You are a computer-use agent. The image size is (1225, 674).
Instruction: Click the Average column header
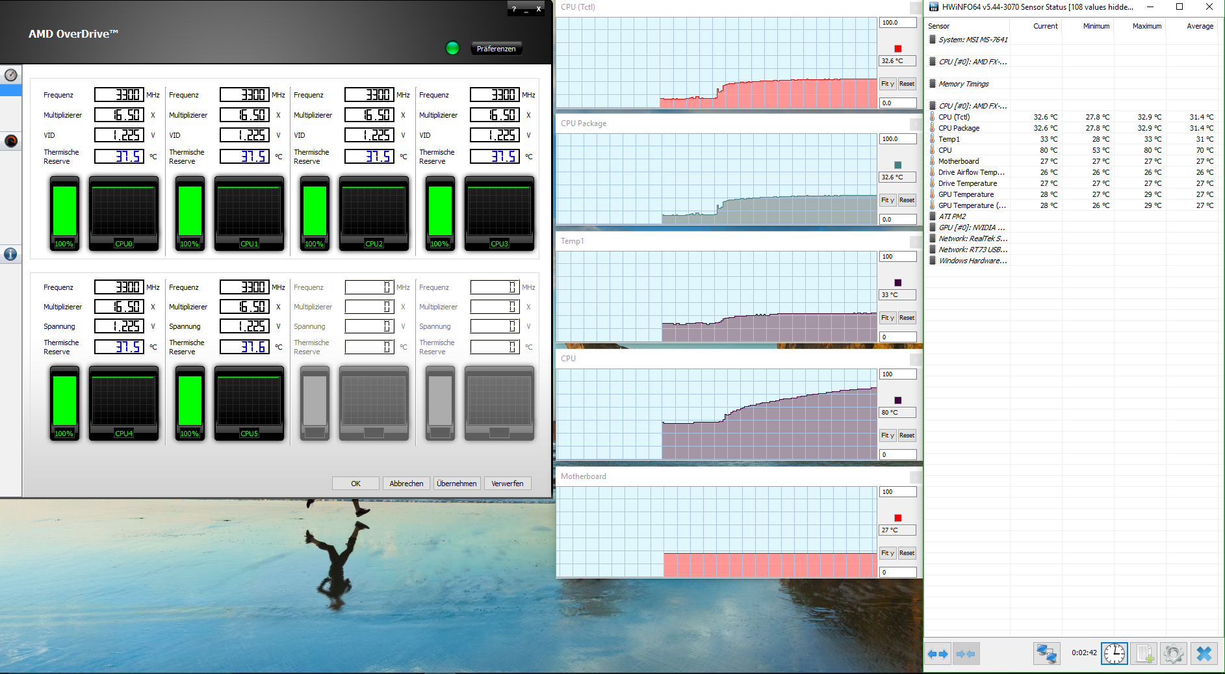tap(1200, 26)
